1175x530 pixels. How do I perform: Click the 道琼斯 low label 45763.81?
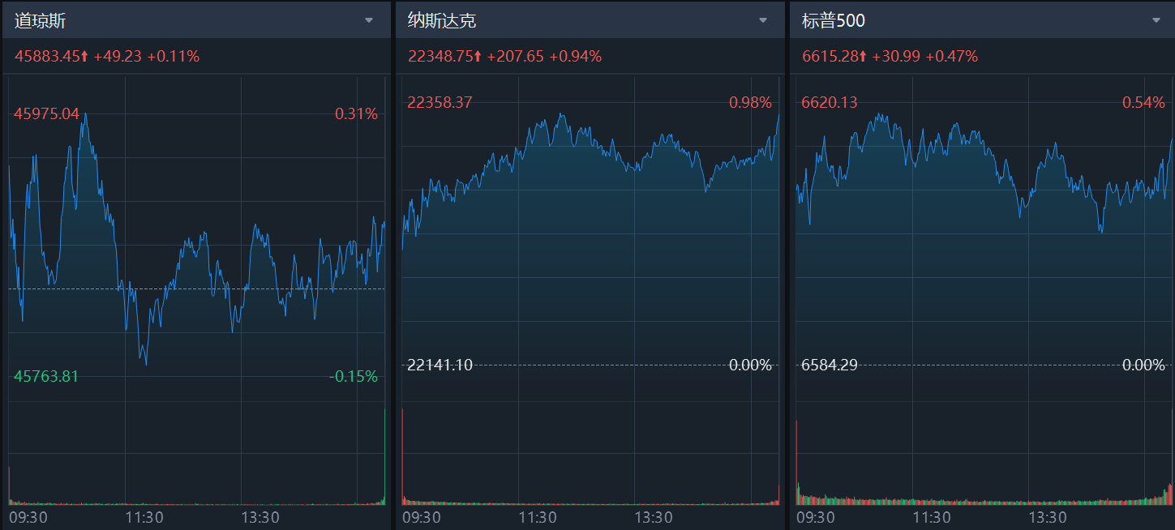46,376
